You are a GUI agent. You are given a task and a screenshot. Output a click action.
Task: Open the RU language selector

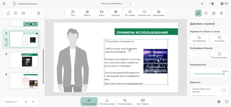pos(224,4)
